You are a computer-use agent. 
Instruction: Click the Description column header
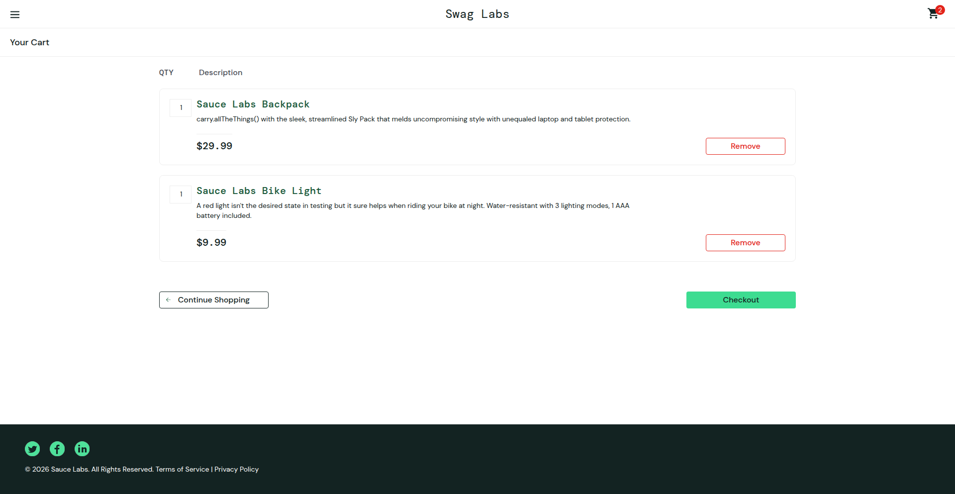(x=220, y=73)
